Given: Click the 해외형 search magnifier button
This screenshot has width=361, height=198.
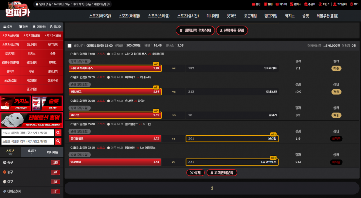Looking at the screenshot, I should [58, 133].
